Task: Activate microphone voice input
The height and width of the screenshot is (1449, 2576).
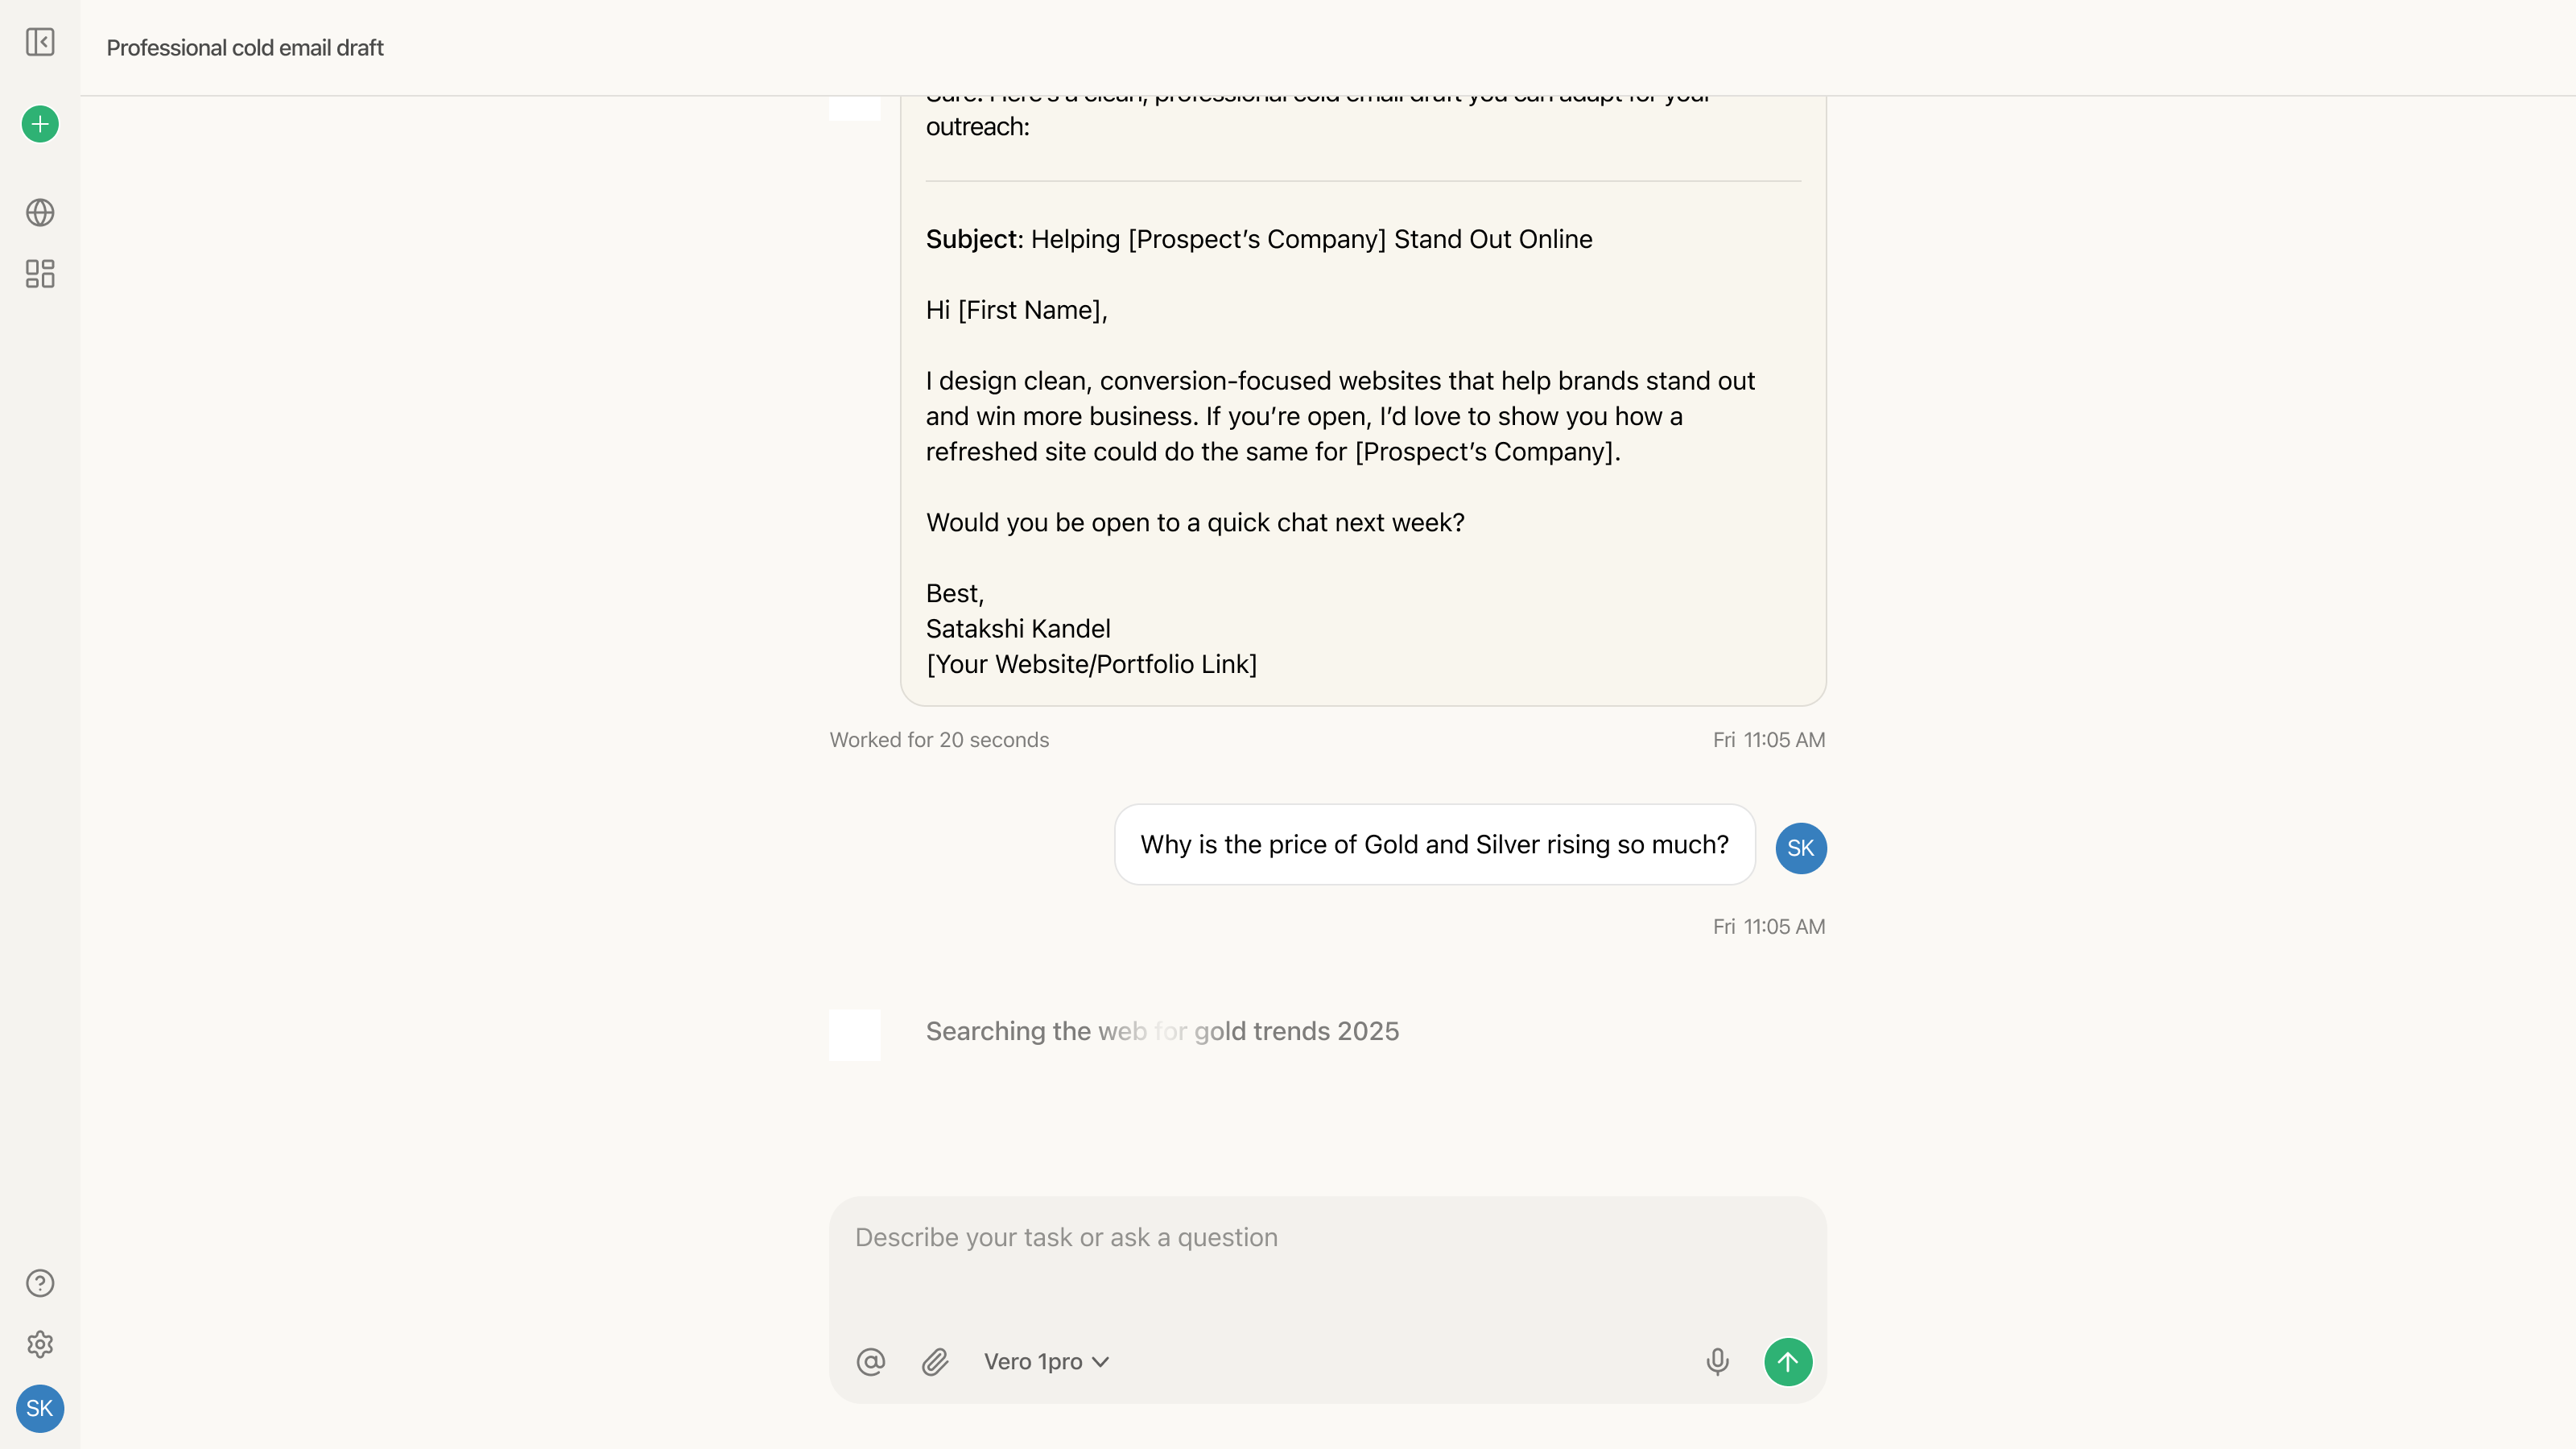Action: [x=1717, y=1362]
